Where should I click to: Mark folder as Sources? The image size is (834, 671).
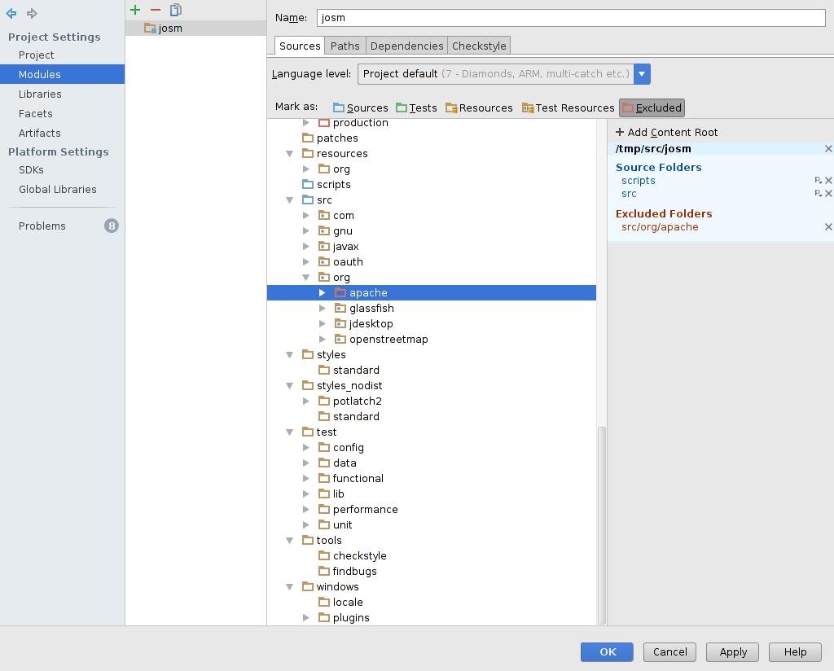point(360,107)
